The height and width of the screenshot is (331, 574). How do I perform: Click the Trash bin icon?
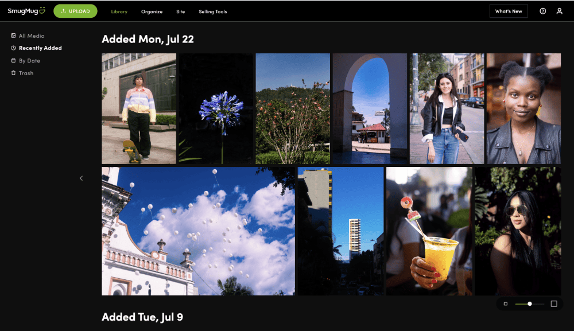click(14, 73)
